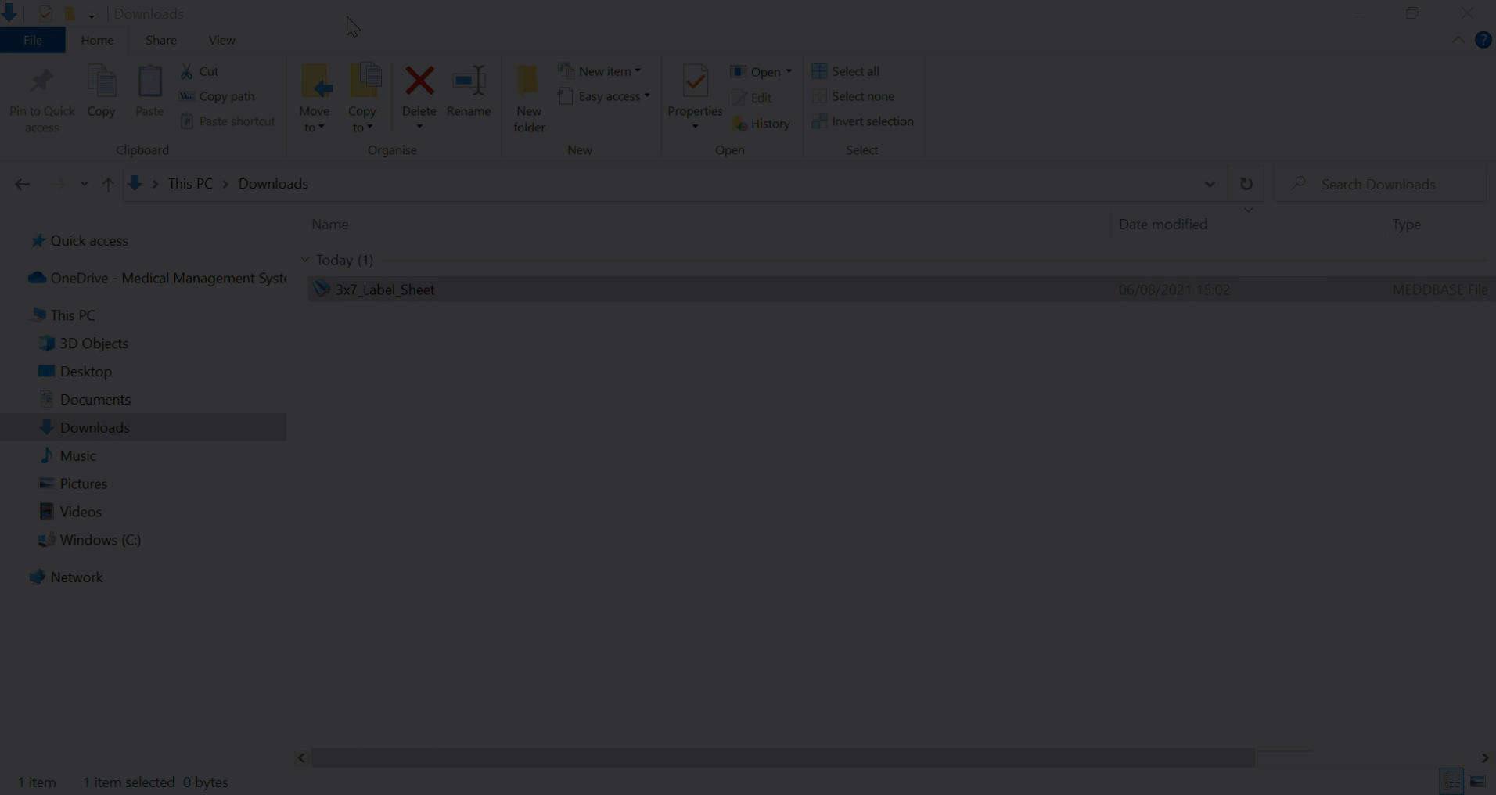
Task: Switch to details view icon
Action: 1453,782
